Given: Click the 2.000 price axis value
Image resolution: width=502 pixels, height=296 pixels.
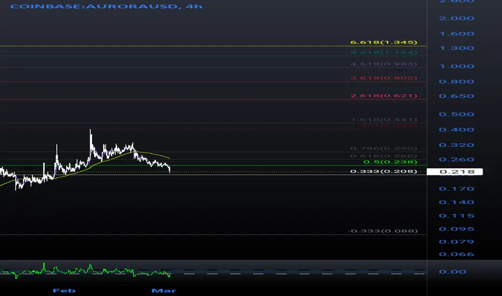Looking at the screenshot, I should tap(457, 18).
